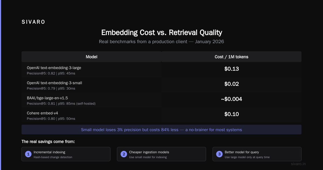The height and width of the screenshot is (170, 323).
Task: Click the Model column header
Action: pos(92,57)
